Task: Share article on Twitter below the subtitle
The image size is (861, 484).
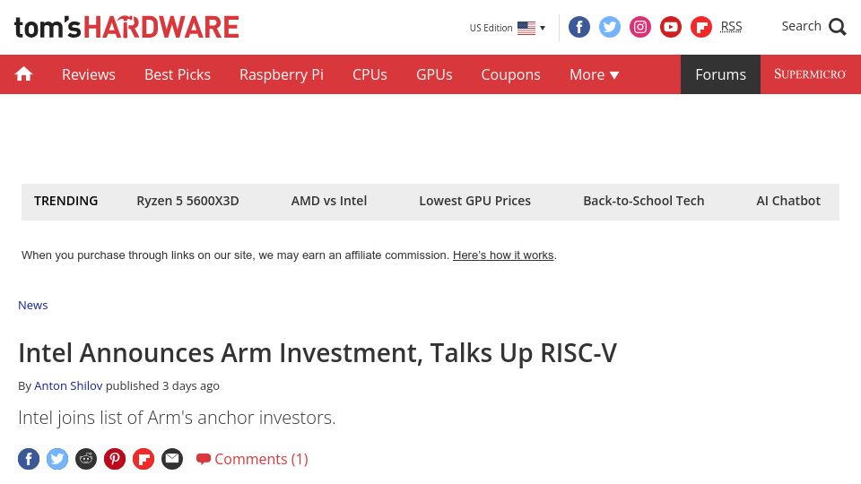Action: (x=57, y=459)
